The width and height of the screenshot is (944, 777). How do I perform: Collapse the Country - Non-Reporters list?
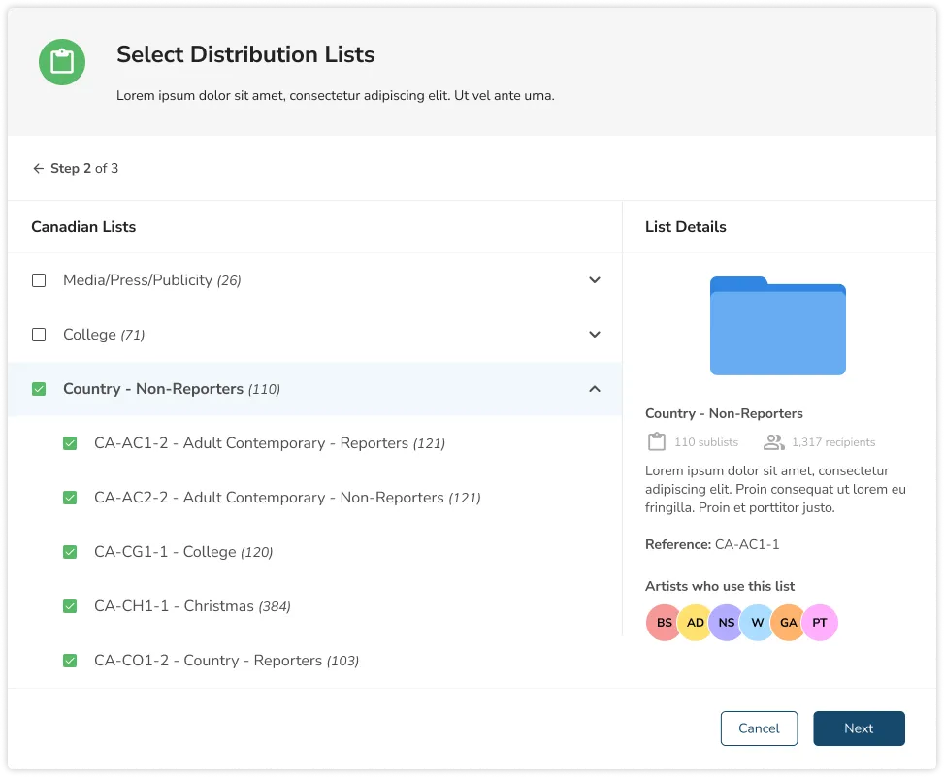pyautogui.click(x=594, y=388)
